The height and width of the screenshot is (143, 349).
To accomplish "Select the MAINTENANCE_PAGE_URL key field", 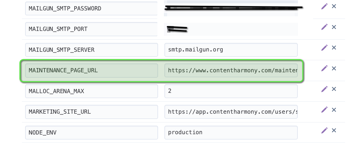I will coord(92,70).
